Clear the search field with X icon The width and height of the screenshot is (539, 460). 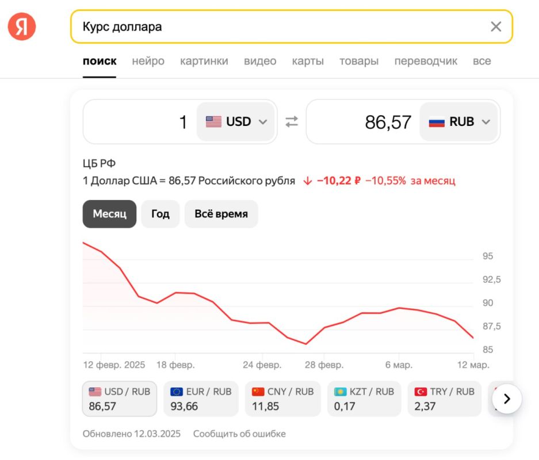click(x=495, y=26)
